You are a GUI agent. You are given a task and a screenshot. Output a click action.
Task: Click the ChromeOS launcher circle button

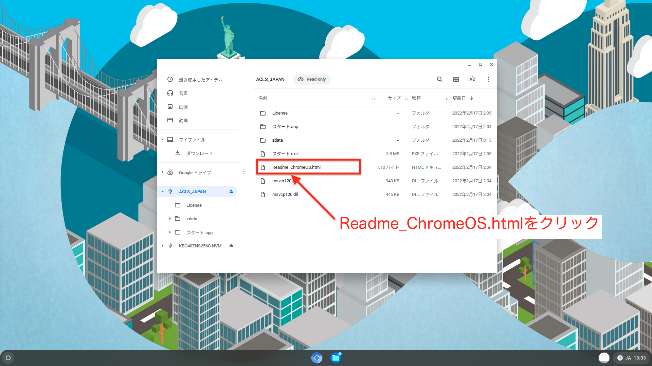click(x=8, y=358)
